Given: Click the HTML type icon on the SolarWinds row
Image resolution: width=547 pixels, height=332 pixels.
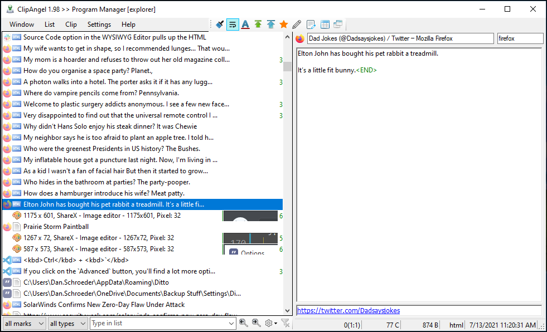Looking at the screenshot, I should pyautogui.click(x=17, y=305).
